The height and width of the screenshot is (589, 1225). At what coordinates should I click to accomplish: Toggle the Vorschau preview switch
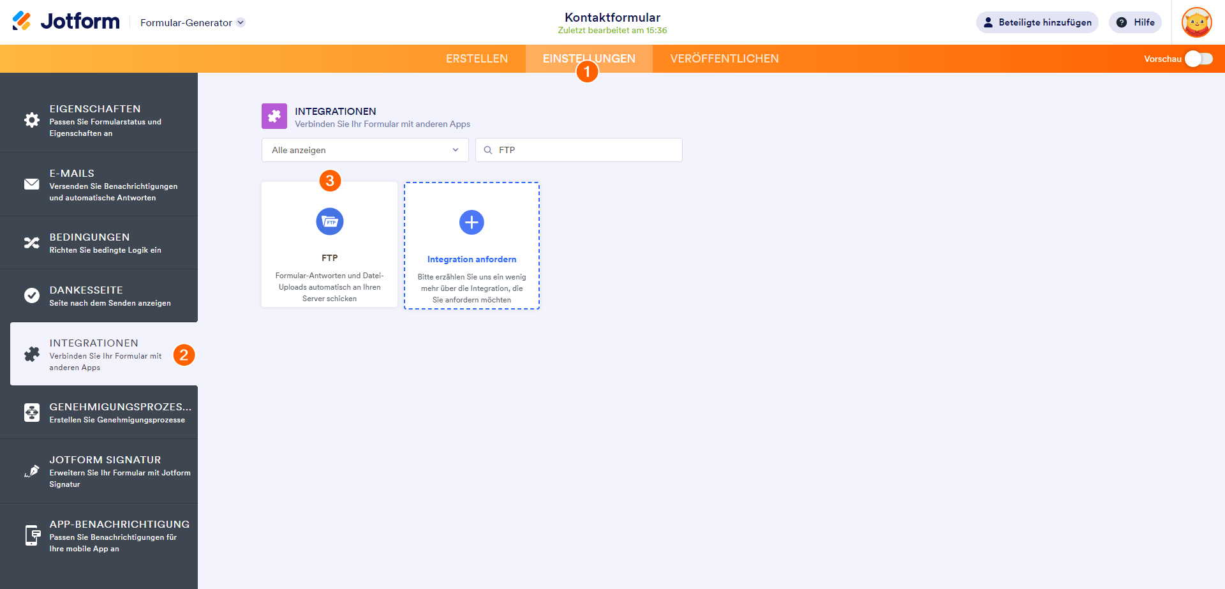pyautogui.click(x=1198, y=59)
